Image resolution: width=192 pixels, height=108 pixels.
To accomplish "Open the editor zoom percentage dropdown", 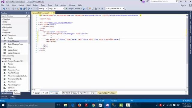I will click(x=39, y=90).
